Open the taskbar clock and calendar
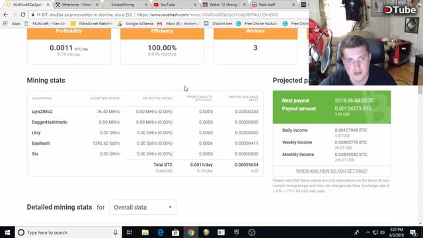The width and height of the screenshot is (423, 238). (397, 232)
